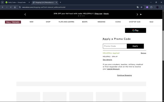Image resolution: width=164 pixels, height=102 pixels.
Task: Bookmark this page with star icon
Action: click(141, 7)
